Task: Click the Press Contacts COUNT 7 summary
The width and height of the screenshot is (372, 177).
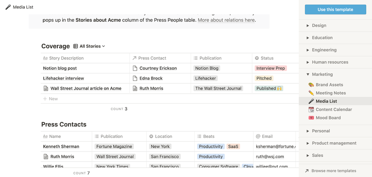Action: tap(82, 173)
